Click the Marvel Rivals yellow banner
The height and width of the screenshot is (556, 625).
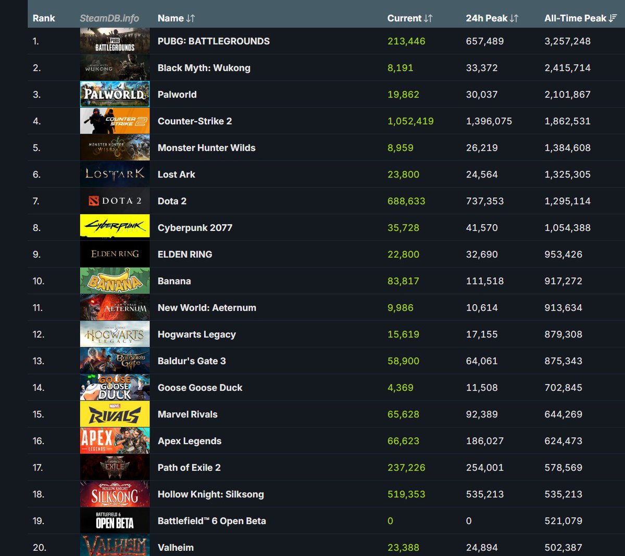(115, 414)
